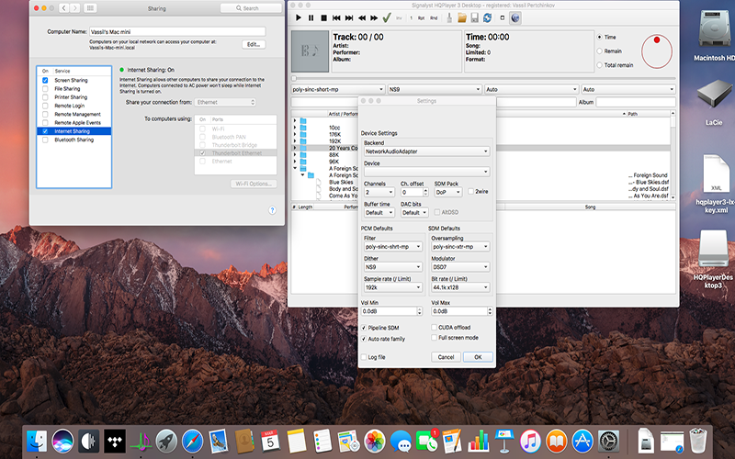Toggle the Auto rate family checkbox
Image resolution: width=735 pixels, height=459 pixels.
point(364,339)
